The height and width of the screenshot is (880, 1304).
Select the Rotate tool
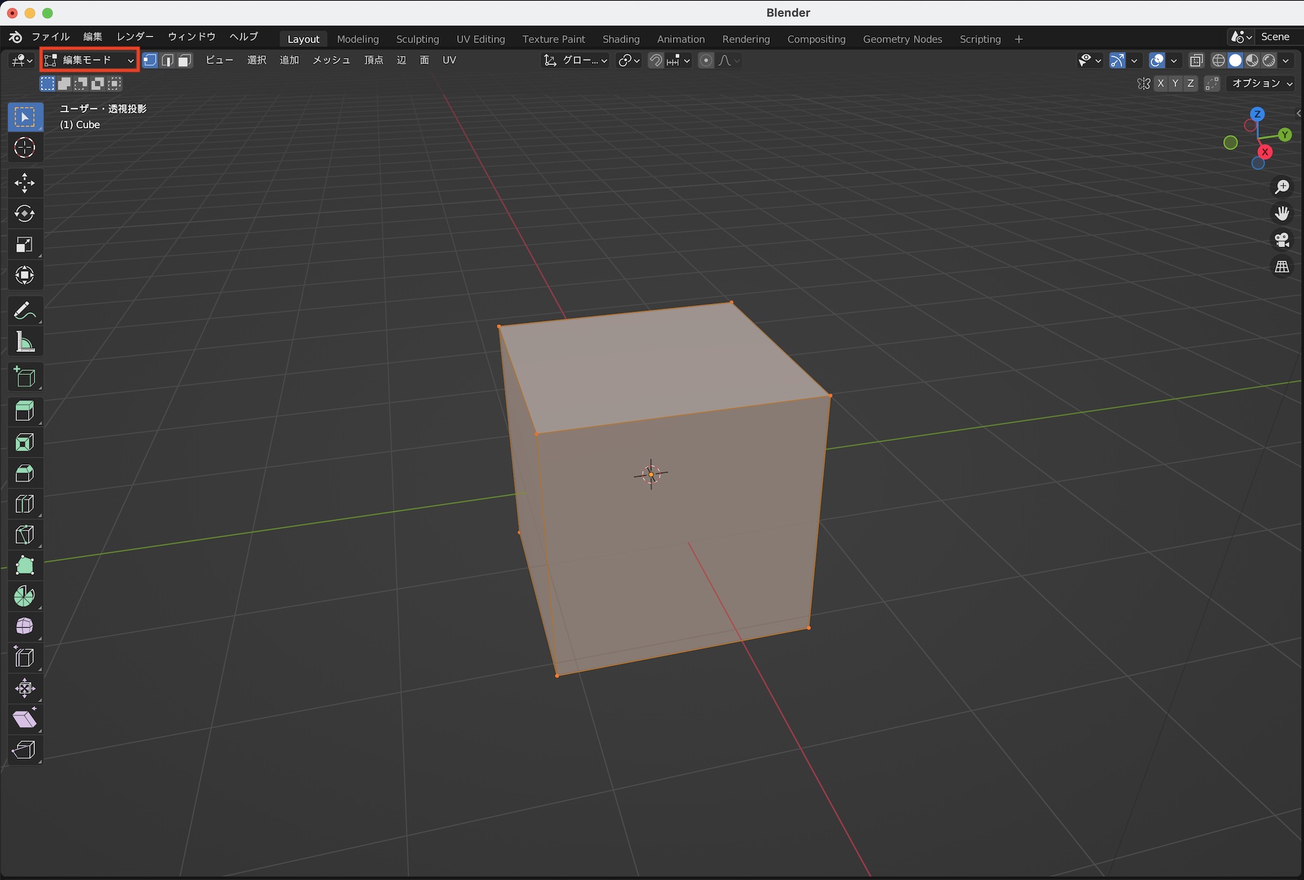click(25, 214)
